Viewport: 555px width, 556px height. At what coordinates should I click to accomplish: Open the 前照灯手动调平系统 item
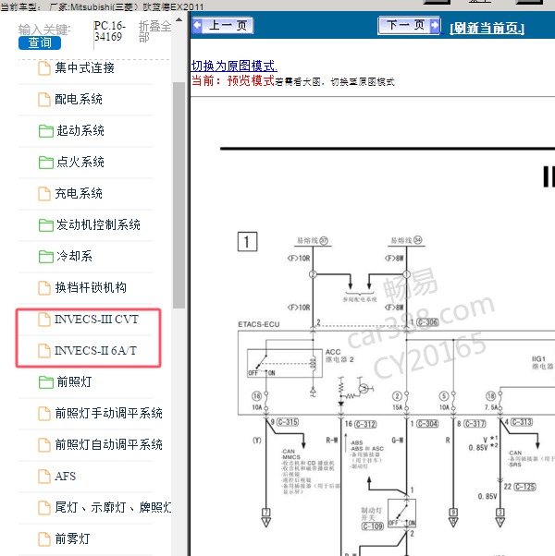[x=108, y=414]
